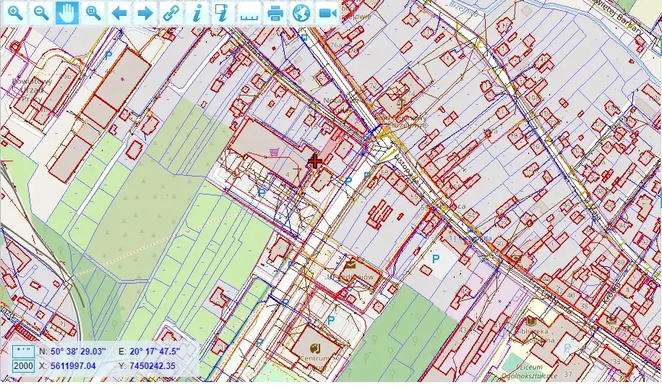Screen dimensions: 662x390
Task: Click the video camera icon
Action: click(327, 13)
